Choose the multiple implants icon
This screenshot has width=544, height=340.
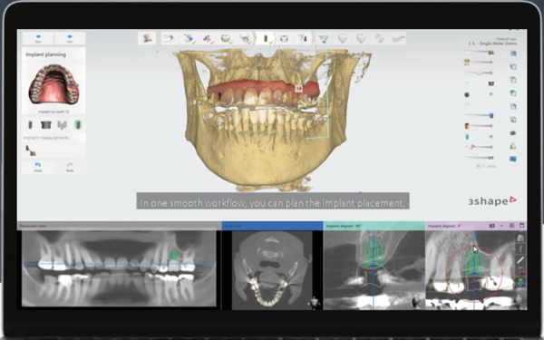click(62, 124)
